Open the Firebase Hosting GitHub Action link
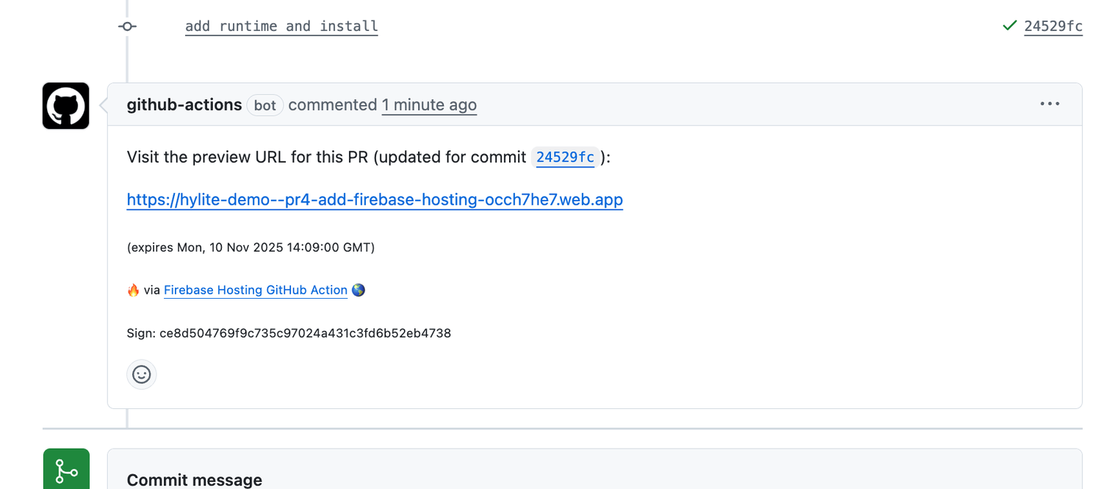Viewport: 1102px width, 489px height. coord(256,289)
